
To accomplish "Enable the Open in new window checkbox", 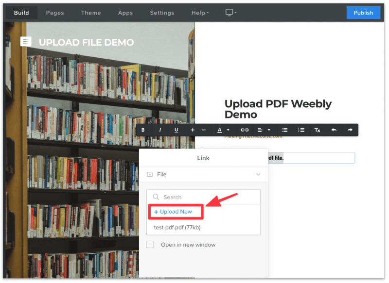I will click(150, 245).
